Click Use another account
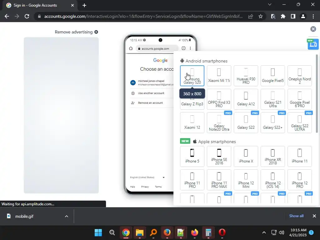This screenshot has width=320, height=240. pyautogui.click(x=151, y=93)
